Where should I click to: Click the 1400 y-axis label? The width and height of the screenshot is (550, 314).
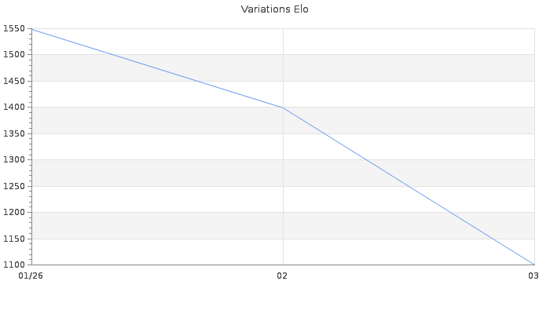pyautogui.click(x=13, y=108)
